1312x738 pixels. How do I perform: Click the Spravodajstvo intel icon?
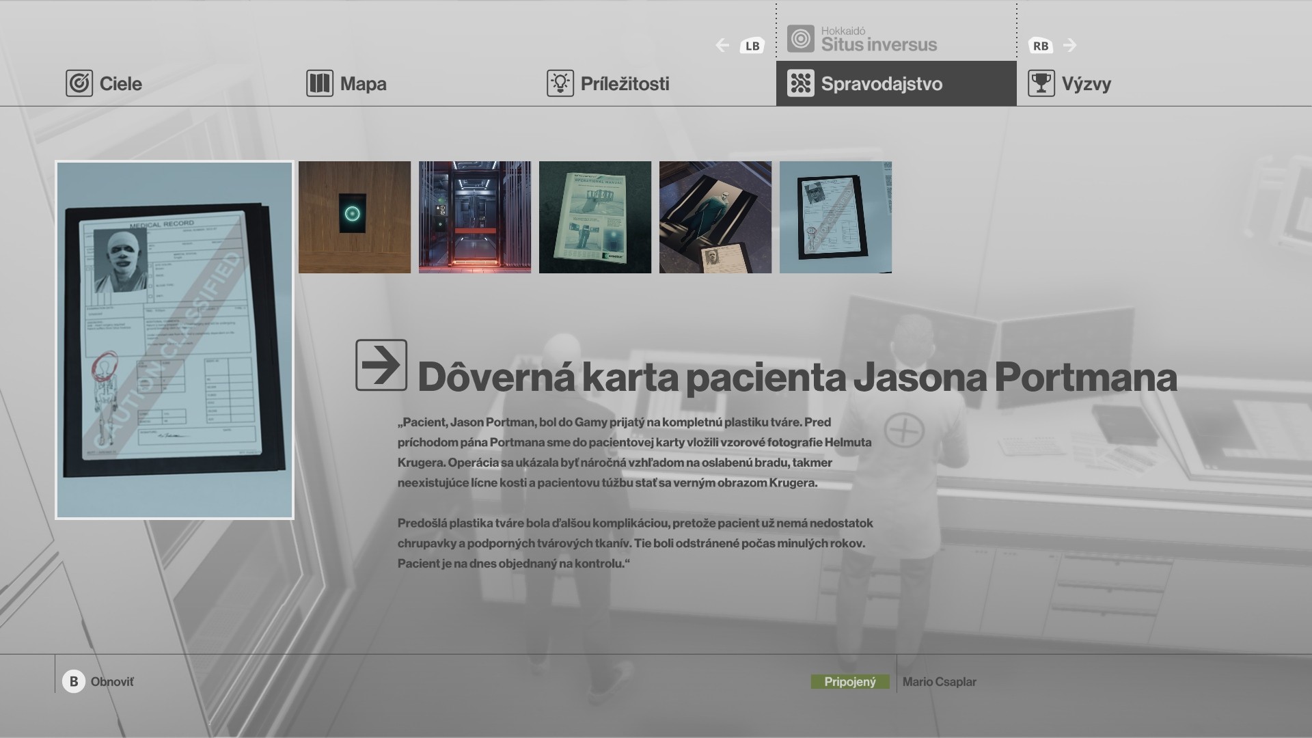pos(801,83)
